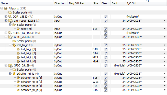
Task: Click the All ports folder icon
Action: click(x=6, y=8)
